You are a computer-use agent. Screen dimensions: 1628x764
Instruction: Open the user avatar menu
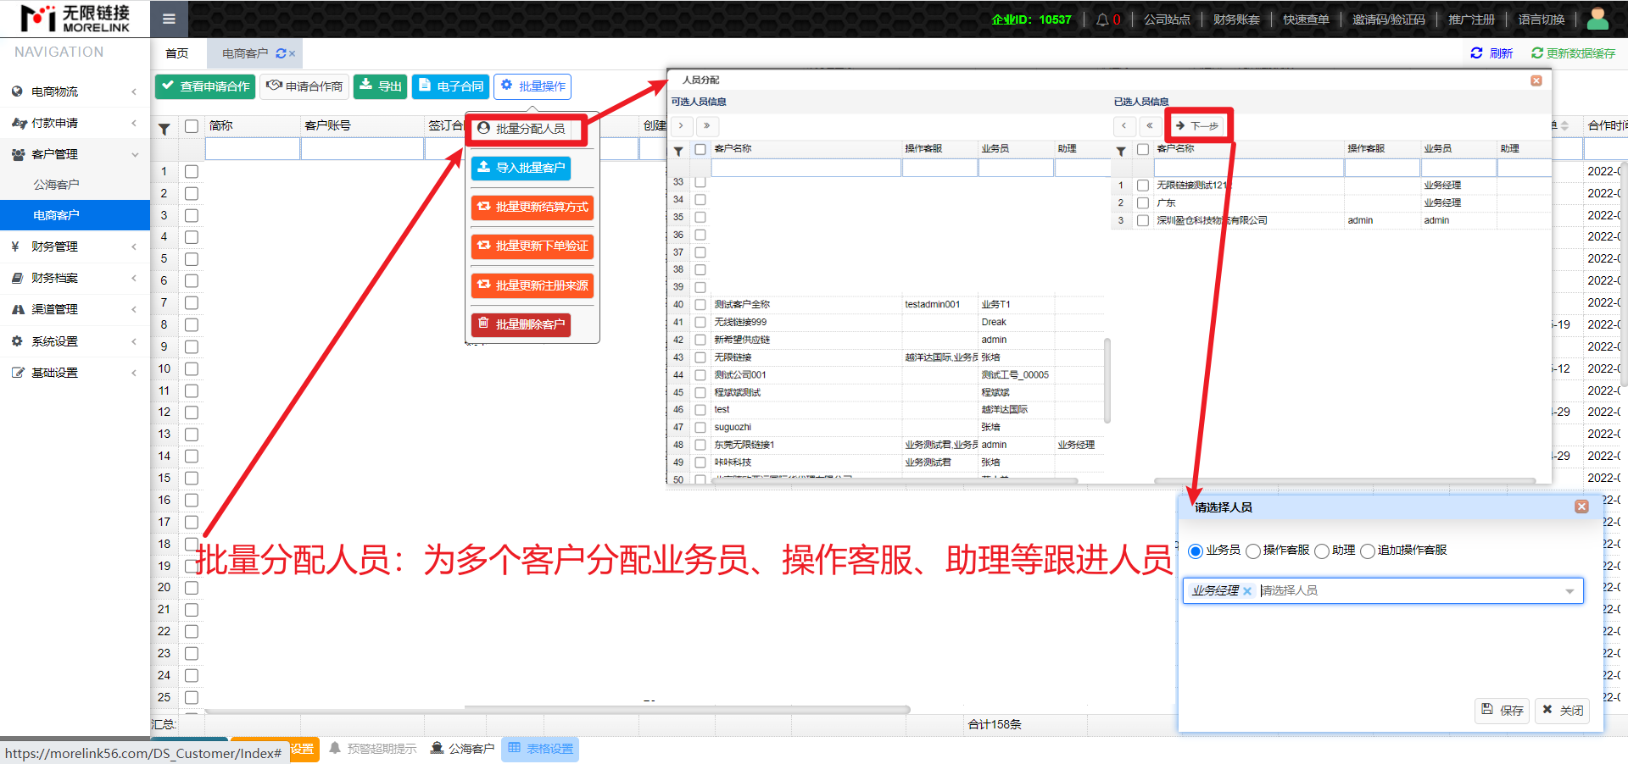tap(1597, 18)
